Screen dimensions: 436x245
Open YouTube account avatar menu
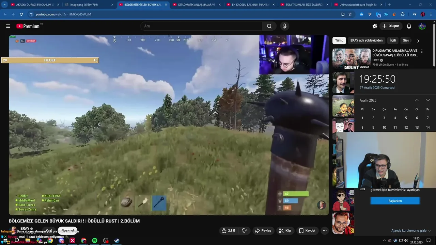(x=422, y=26)
